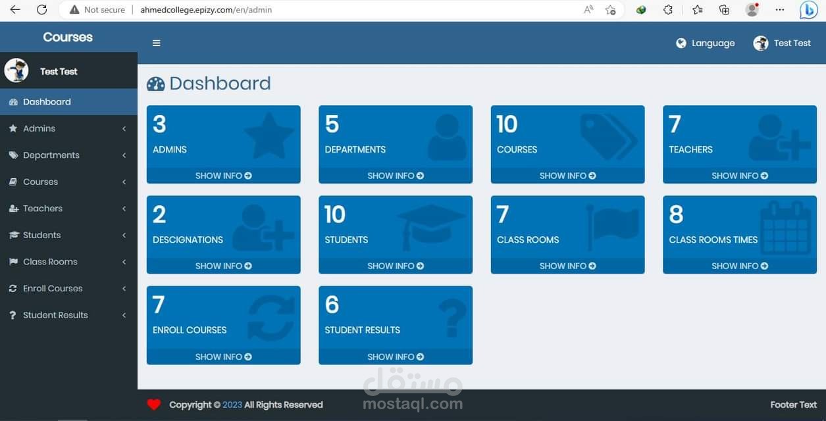Show info for Teachers card
The image size is (826, 421).
click(740, 176)
